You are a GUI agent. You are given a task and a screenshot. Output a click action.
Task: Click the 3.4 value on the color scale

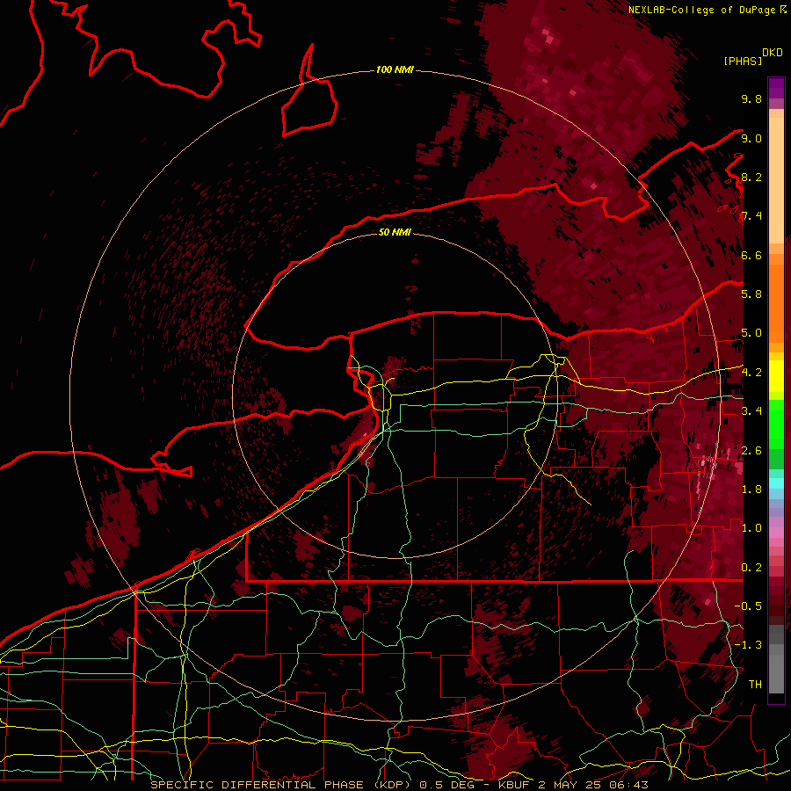(x=751, y=411)
